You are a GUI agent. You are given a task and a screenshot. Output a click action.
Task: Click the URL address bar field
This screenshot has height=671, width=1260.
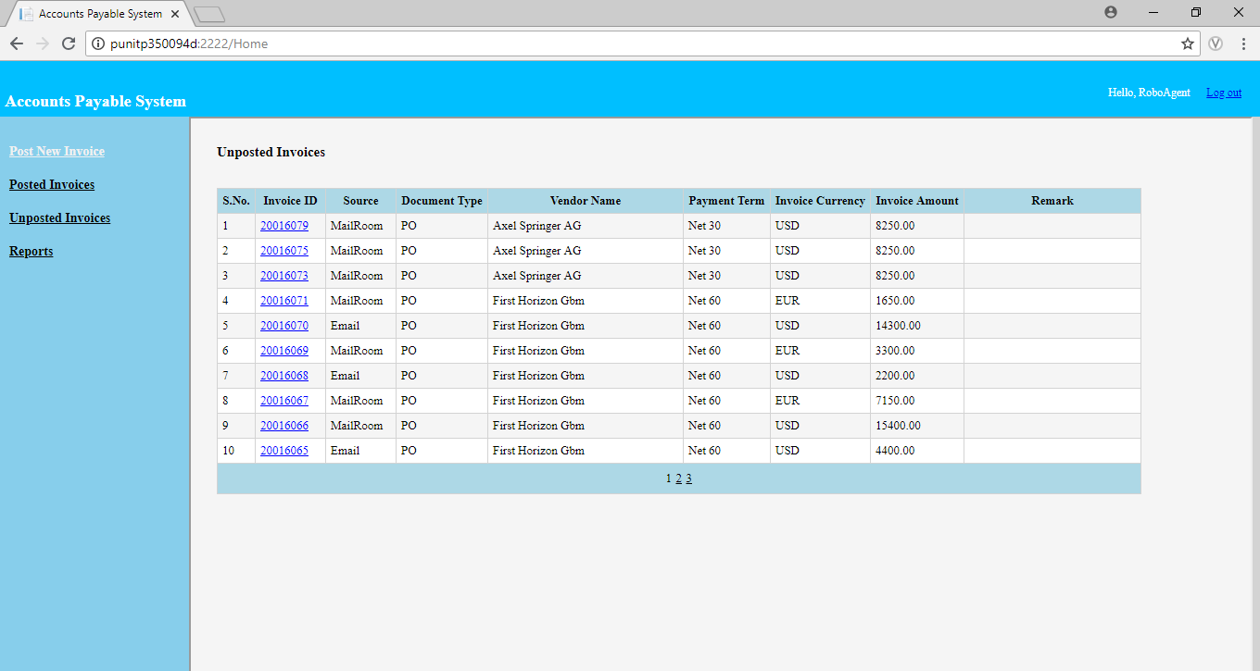click(630, 43)
